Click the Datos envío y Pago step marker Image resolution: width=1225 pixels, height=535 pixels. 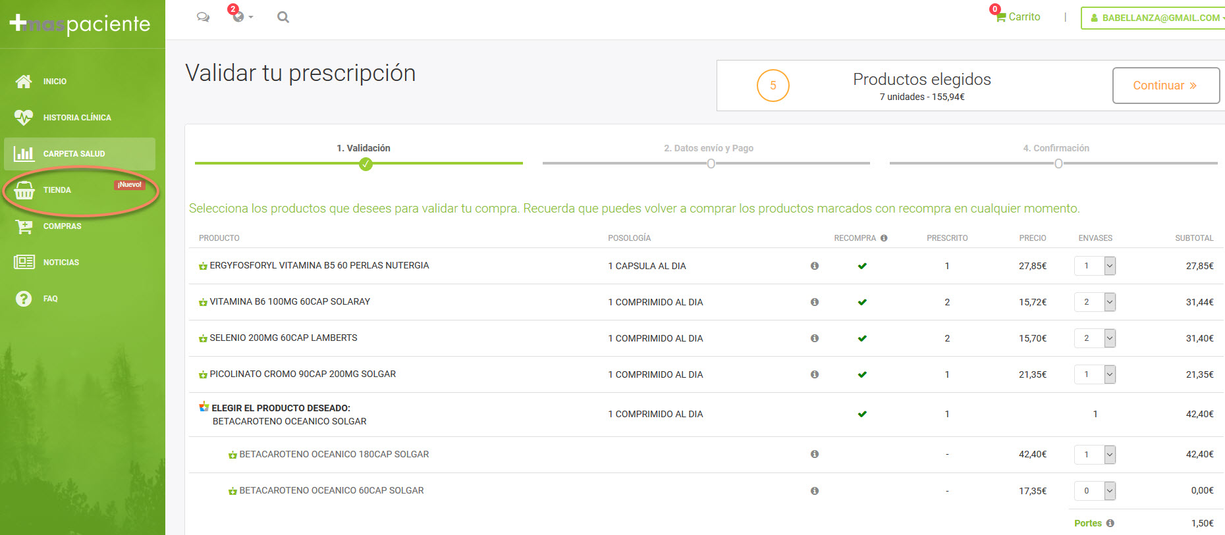coord(711,164)
